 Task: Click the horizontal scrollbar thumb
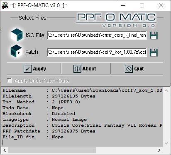coord(52,150)
